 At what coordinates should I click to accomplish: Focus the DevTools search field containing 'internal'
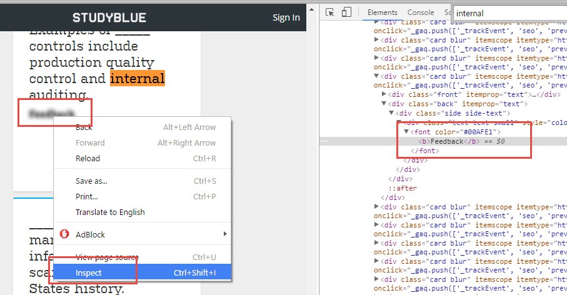coord(510,13)
